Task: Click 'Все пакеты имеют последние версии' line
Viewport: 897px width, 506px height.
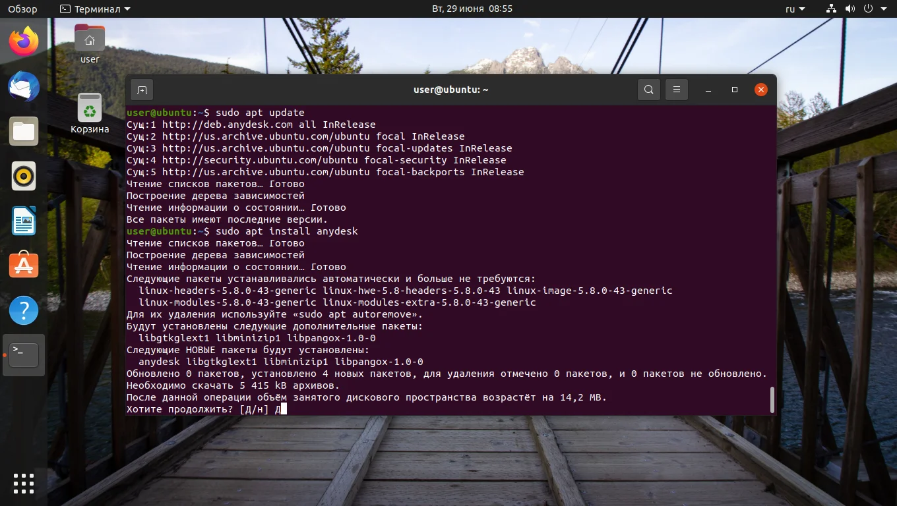Action: tap(228, 219)
